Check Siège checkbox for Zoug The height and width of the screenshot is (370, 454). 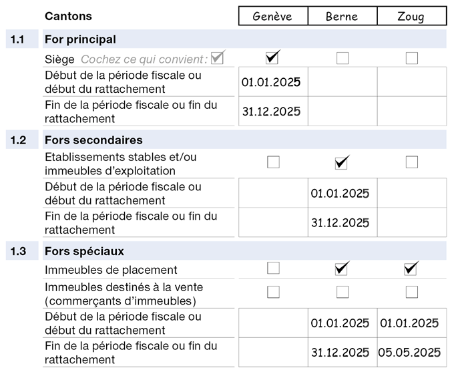[x=412, y=58]
